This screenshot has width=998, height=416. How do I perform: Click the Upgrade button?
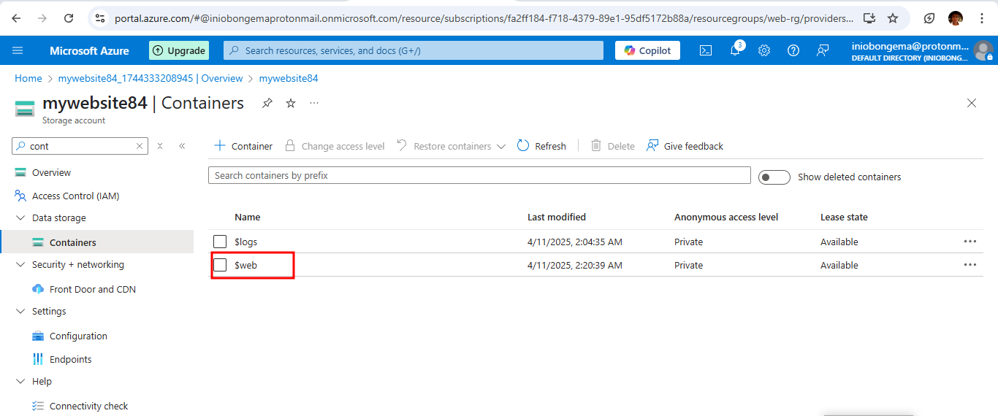pos(179,50)
